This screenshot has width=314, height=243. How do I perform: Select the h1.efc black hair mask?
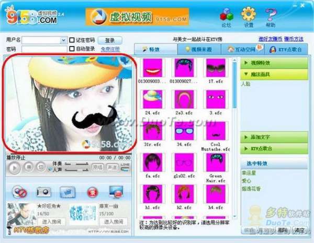point(152,194)
